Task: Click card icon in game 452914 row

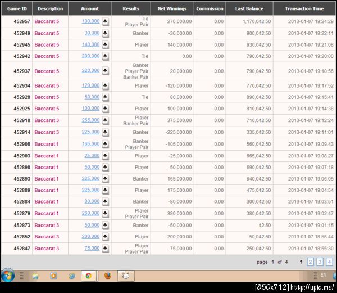Action: 105,132
